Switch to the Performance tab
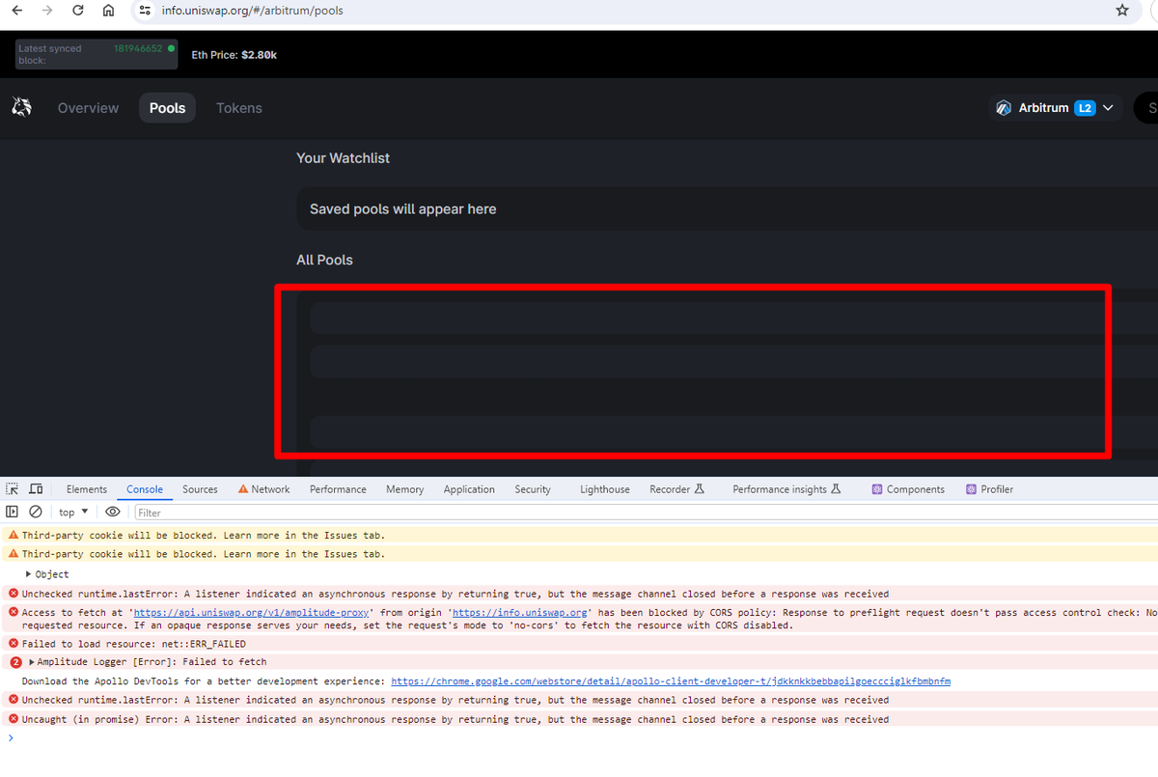The width and height of the screenshot is (1158, 777). pos(338,489)
